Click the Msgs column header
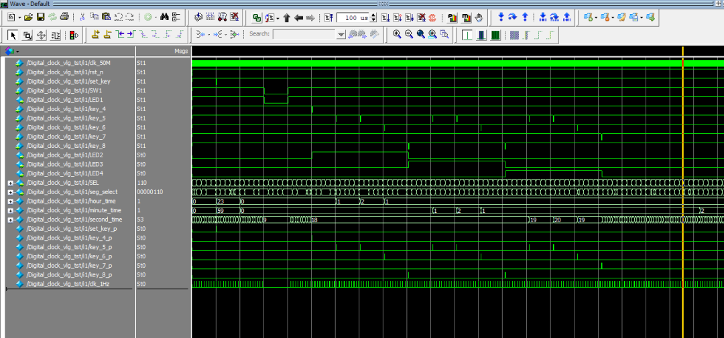The height and width of the screenshot is (338, 724). [x=181, y=51]
